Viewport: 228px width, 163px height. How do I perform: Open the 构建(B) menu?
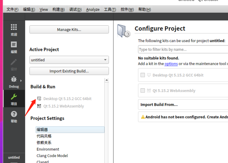coord(59,10)
